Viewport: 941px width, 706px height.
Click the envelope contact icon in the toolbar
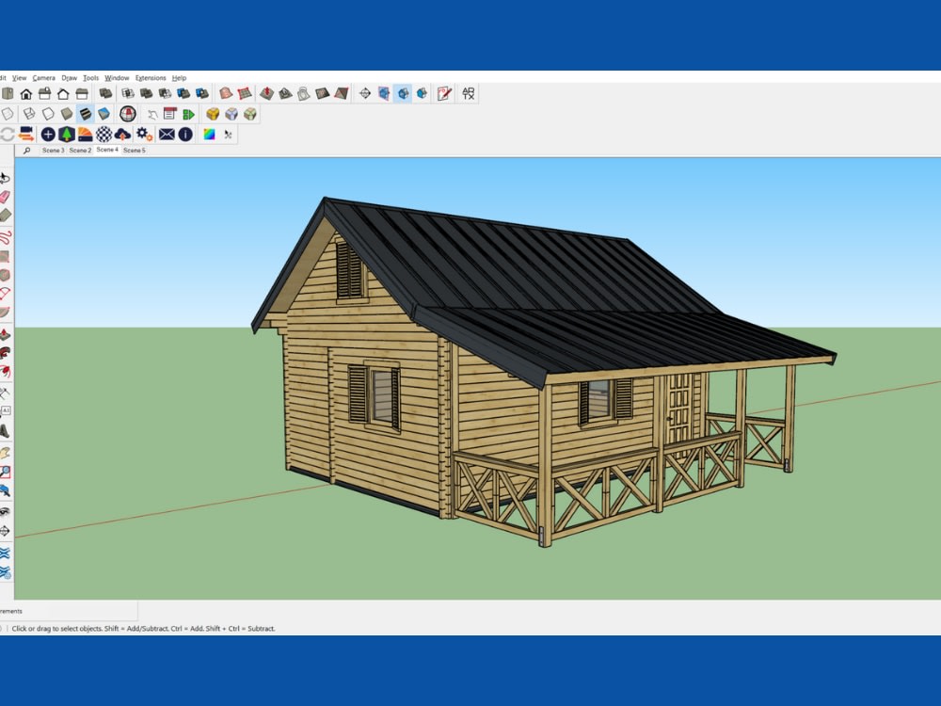167,134
